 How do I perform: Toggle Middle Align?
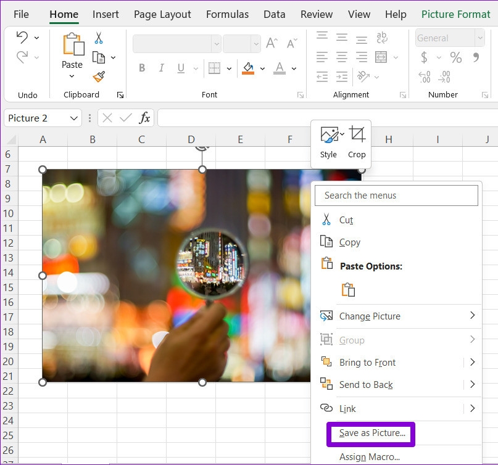pos(342,38)
